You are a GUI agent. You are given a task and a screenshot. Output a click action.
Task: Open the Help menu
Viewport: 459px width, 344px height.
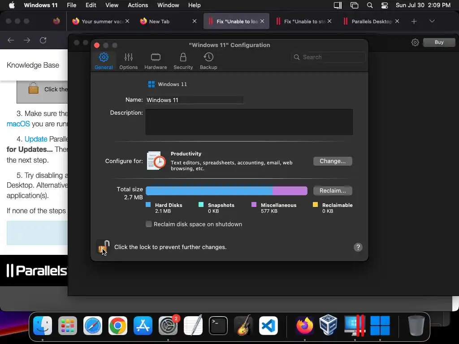point(195,5)
